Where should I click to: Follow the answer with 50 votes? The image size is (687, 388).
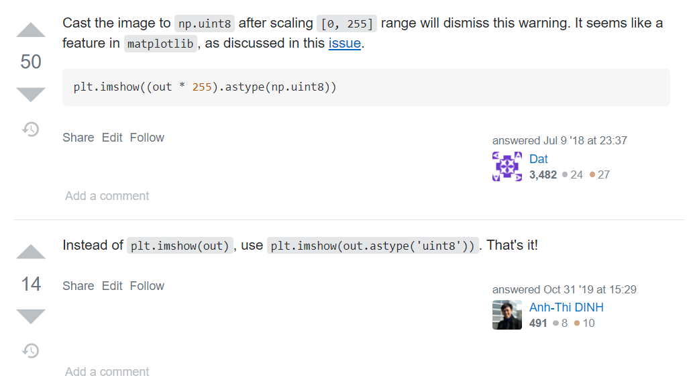(147, 138)
